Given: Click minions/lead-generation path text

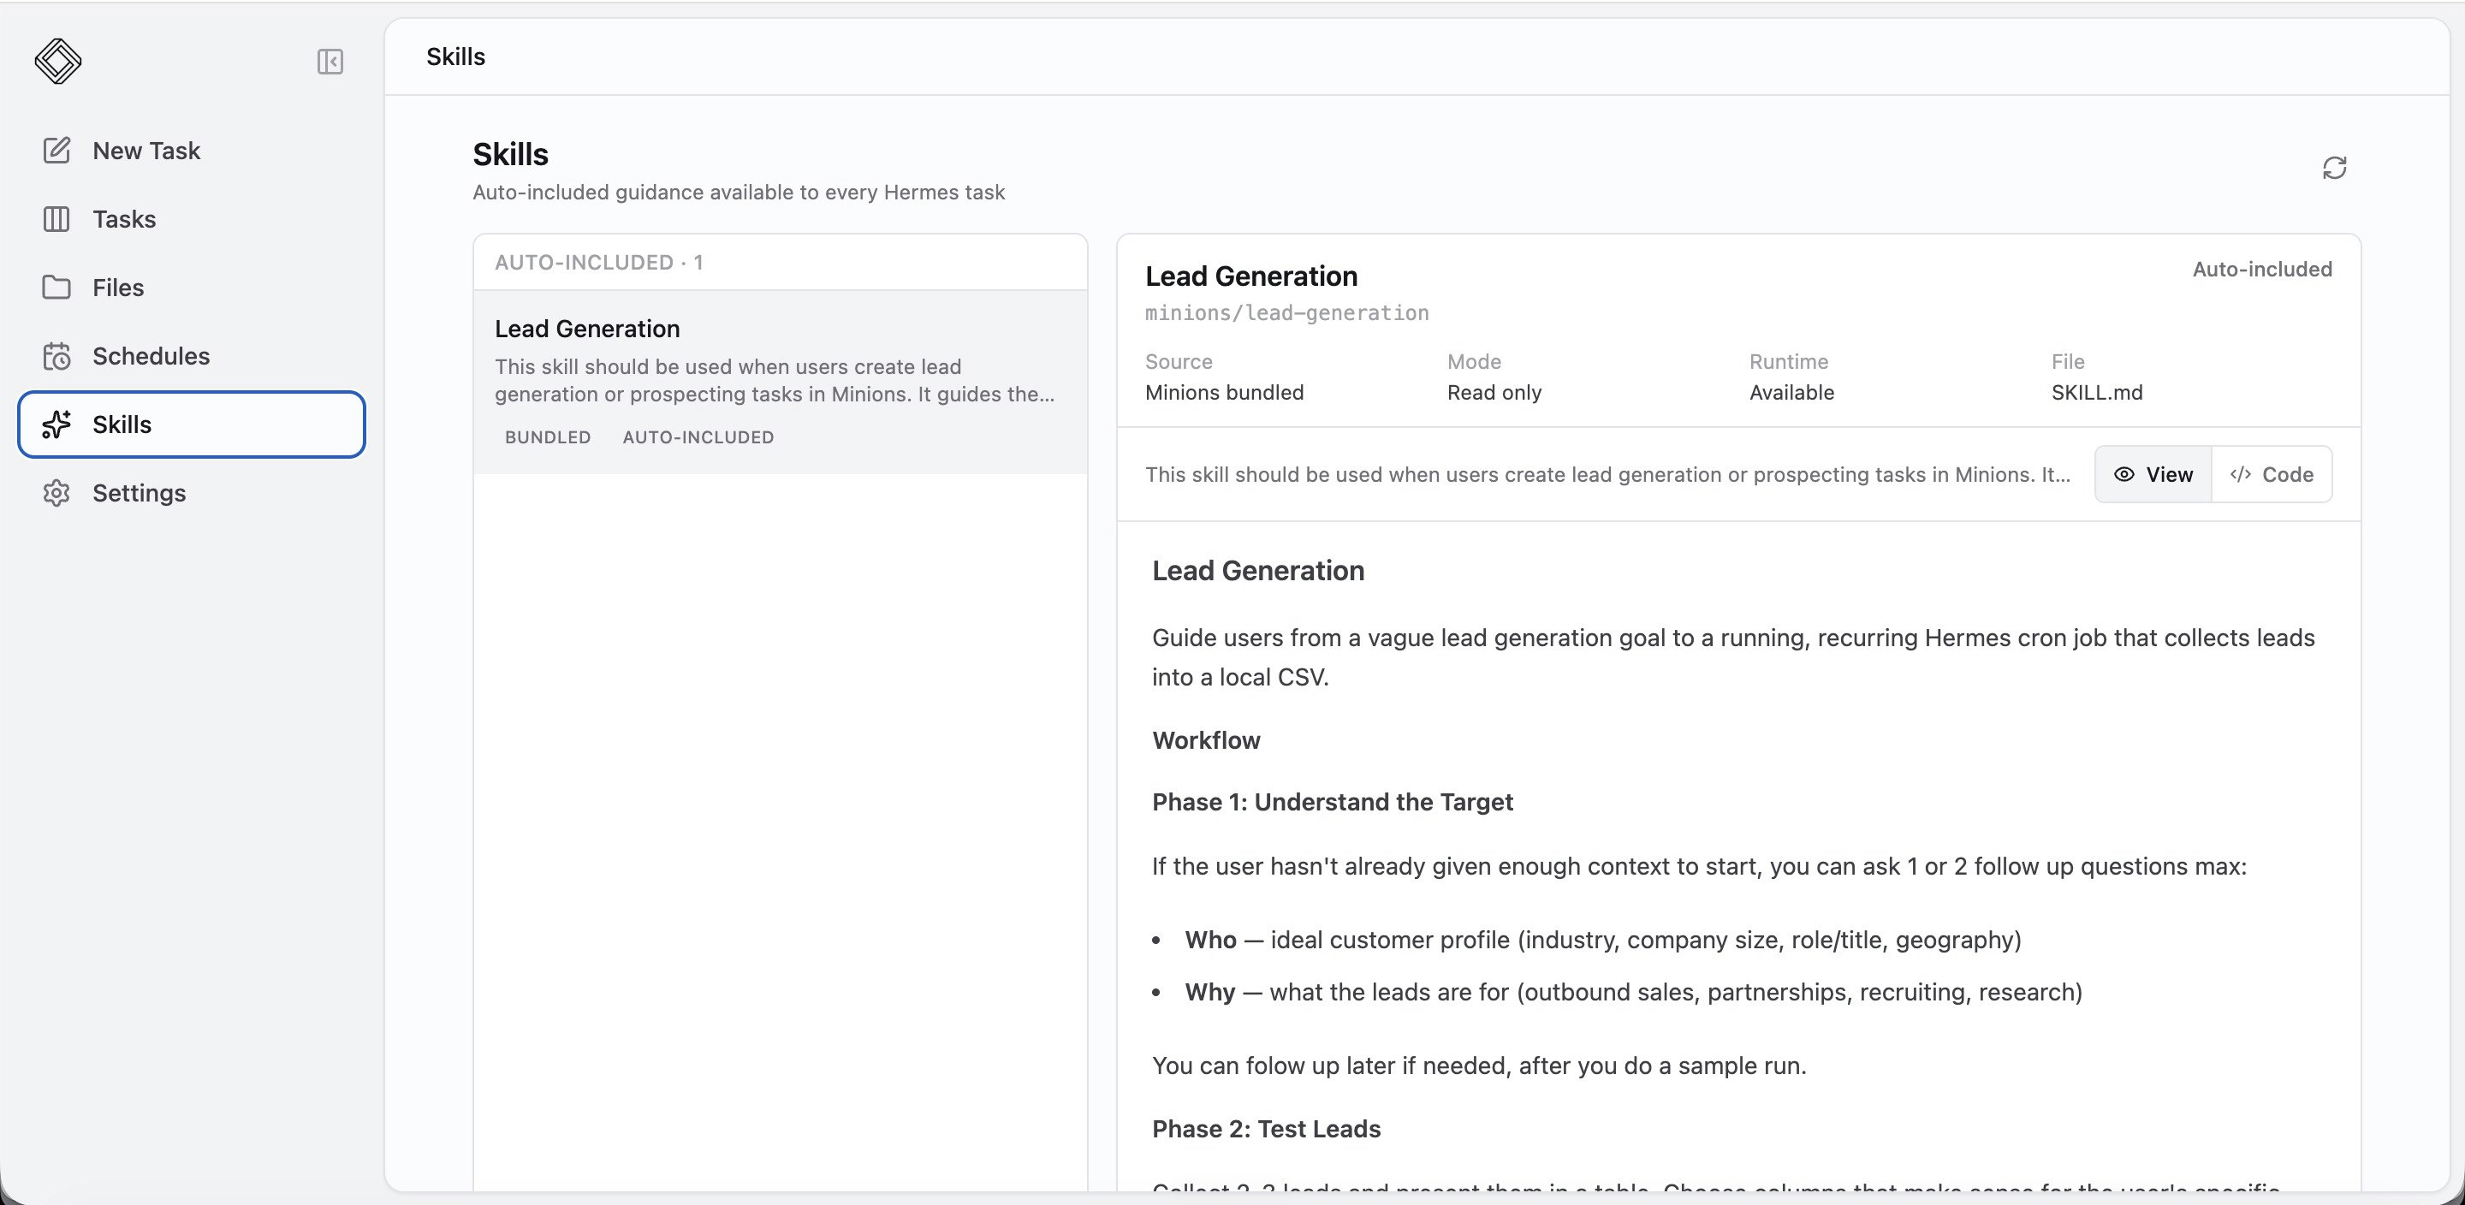Looking at the screenshot, I should pyautogui.click(x=1287, y=313).
